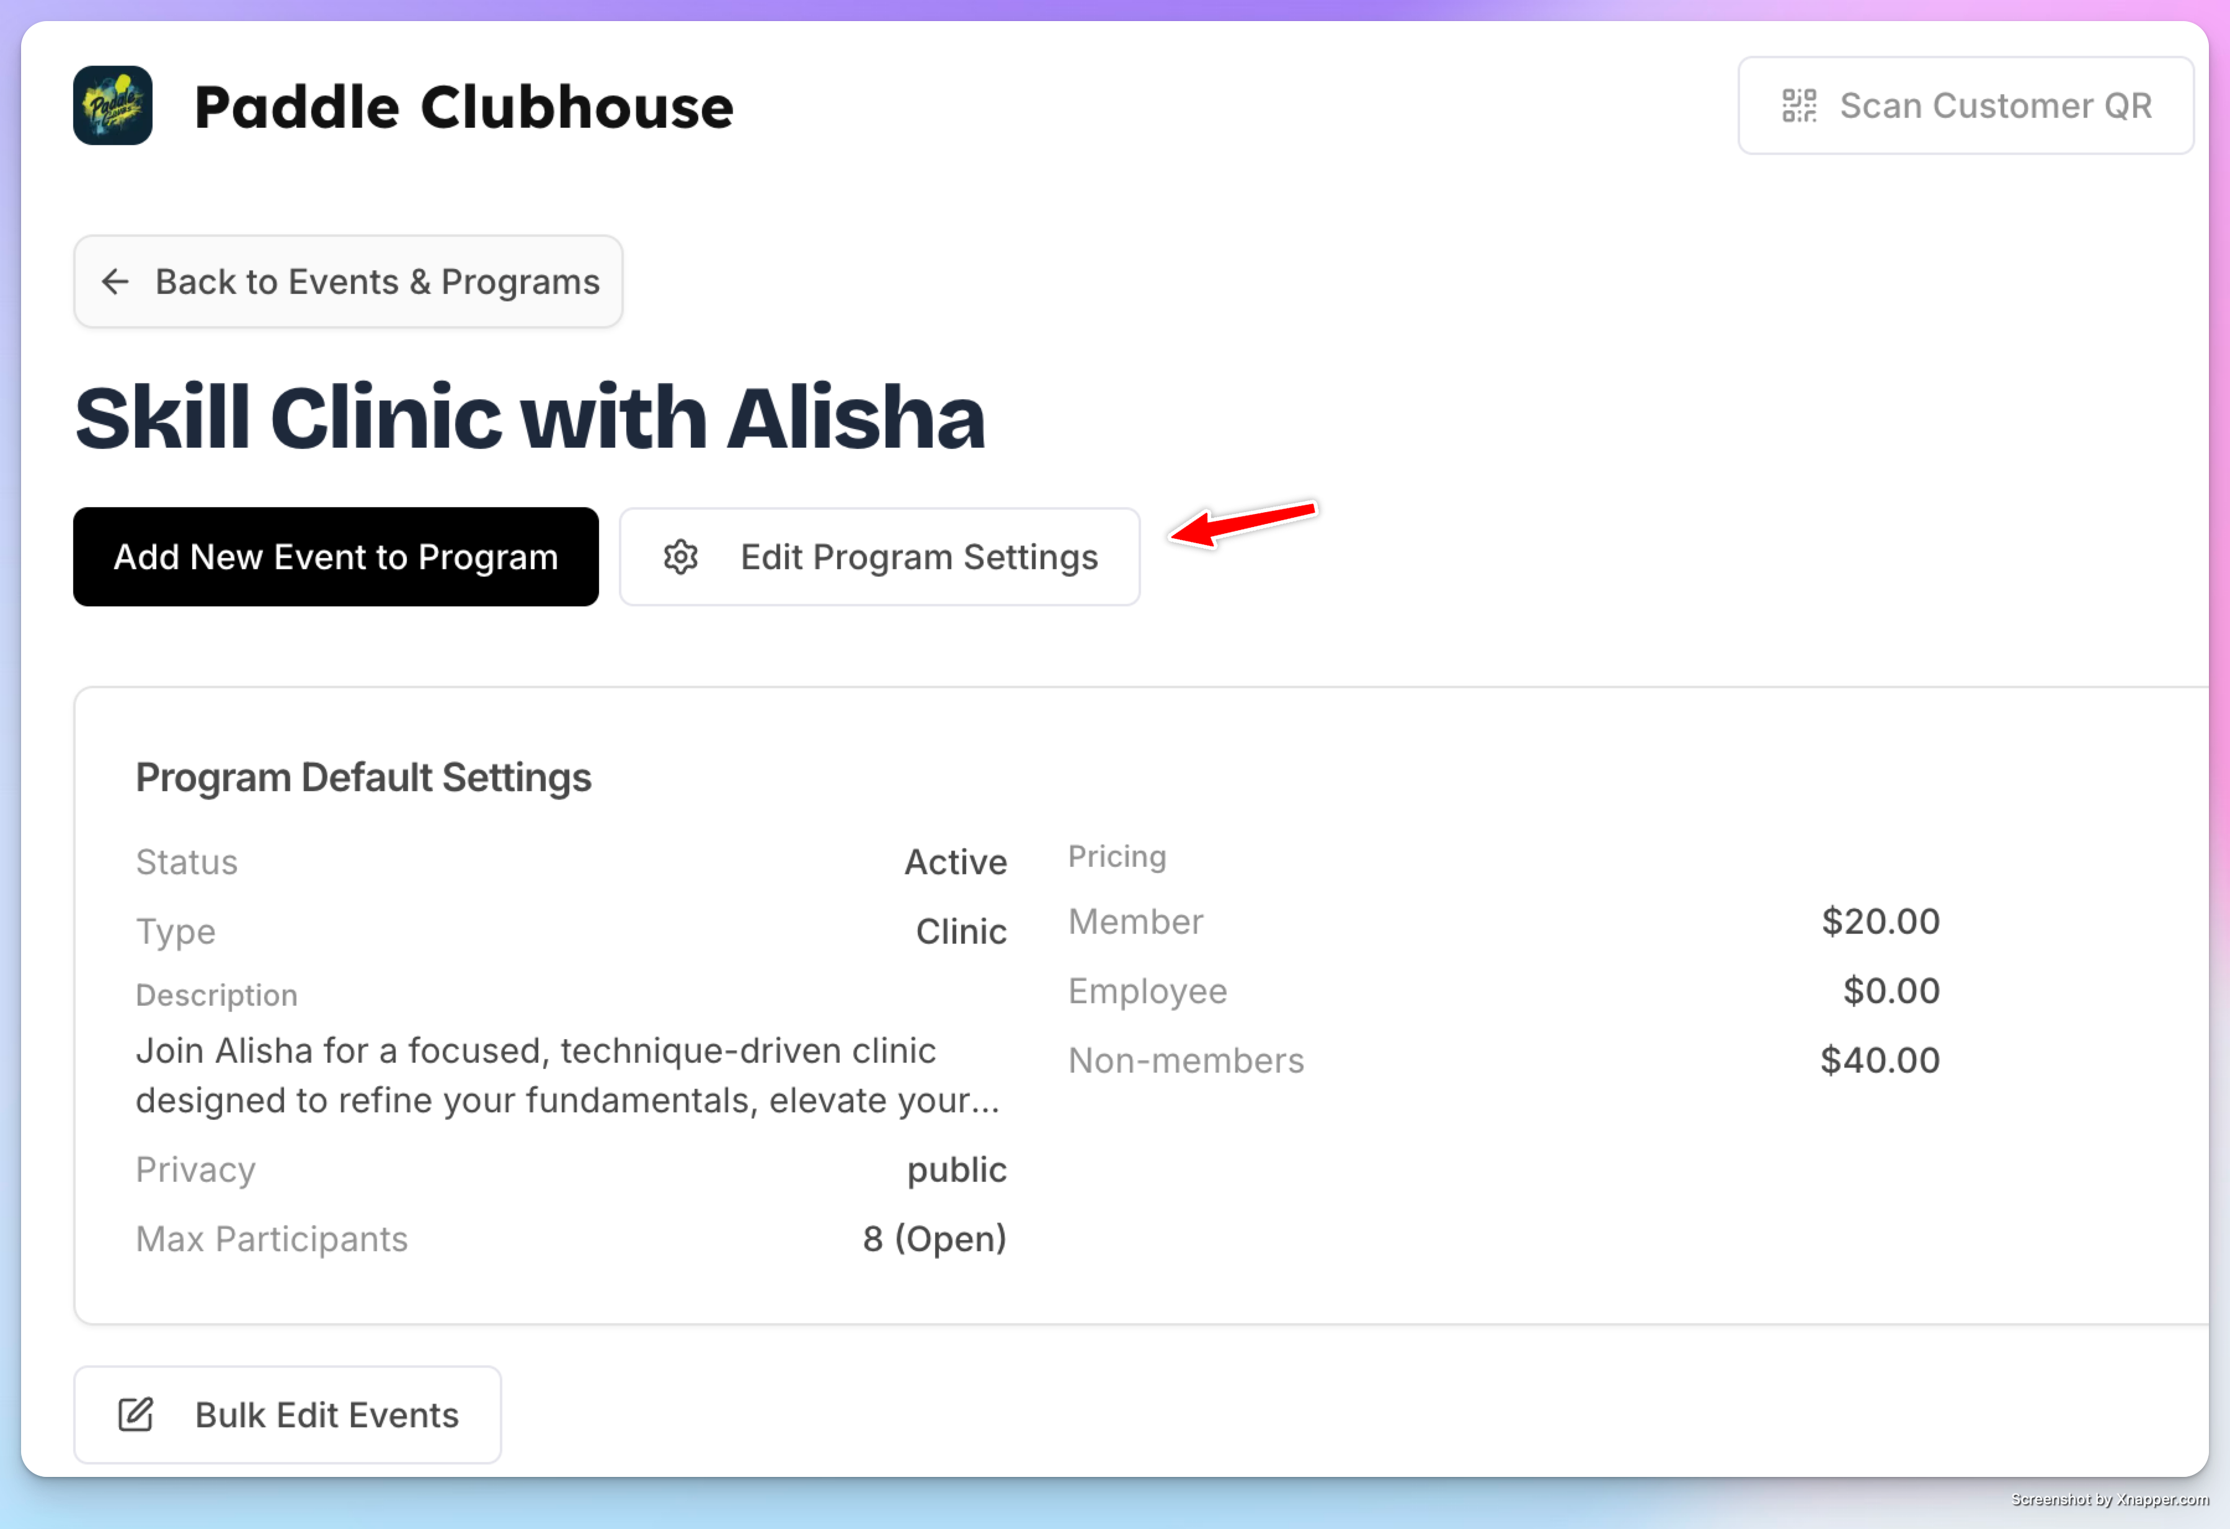Click the pencil edit icon near Bulk Edit
The height and width of the screenshot is (1529, 2230).
(135, 1415)
